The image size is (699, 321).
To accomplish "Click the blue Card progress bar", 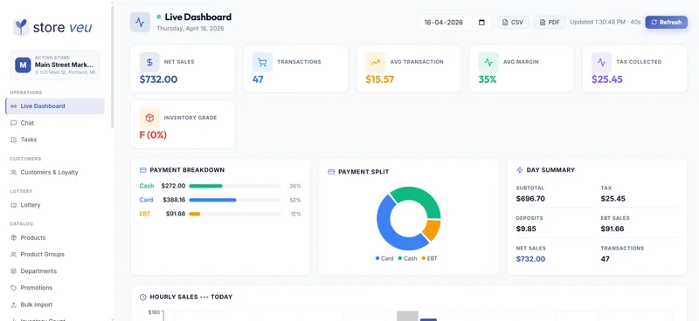I will point(212,200).
